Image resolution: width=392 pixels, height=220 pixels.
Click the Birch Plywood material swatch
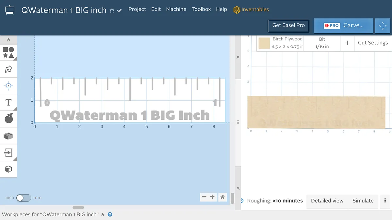pyautogui.click(x=264, y=43)
